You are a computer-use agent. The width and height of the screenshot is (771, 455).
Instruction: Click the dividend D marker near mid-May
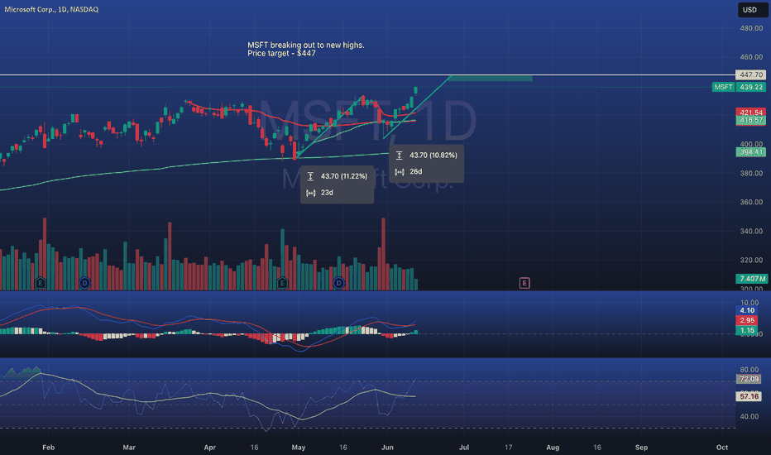pos(339,283)
